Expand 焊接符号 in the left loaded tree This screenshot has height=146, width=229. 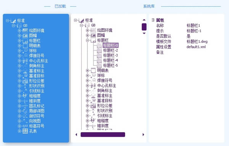point(19,56)
